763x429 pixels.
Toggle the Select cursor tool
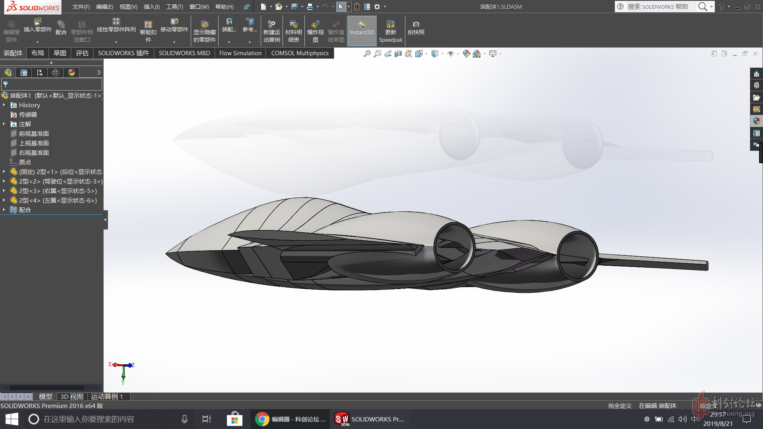point(341,7)
